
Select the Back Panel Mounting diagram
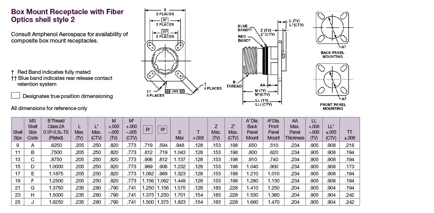332,27
